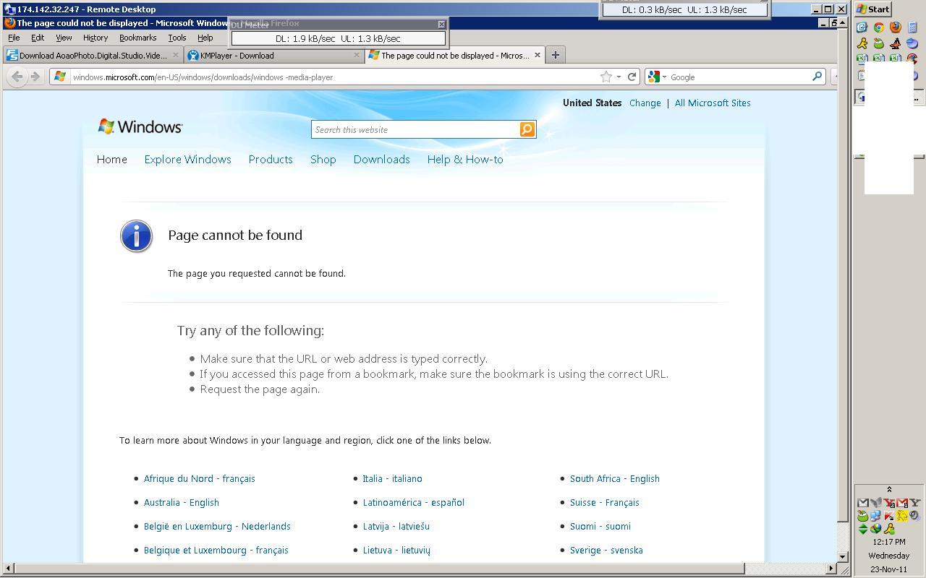Click the speaker volume tray icon

915,516
